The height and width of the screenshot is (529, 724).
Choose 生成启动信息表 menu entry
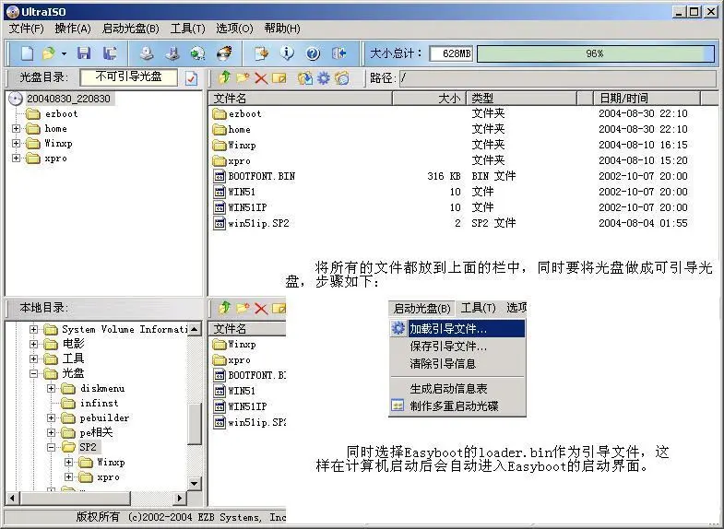tap(457, 389)
